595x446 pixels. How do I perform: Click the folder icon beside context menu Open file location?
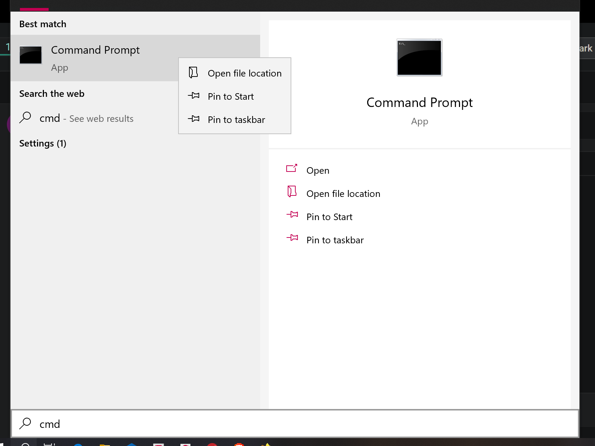[193, 73]
